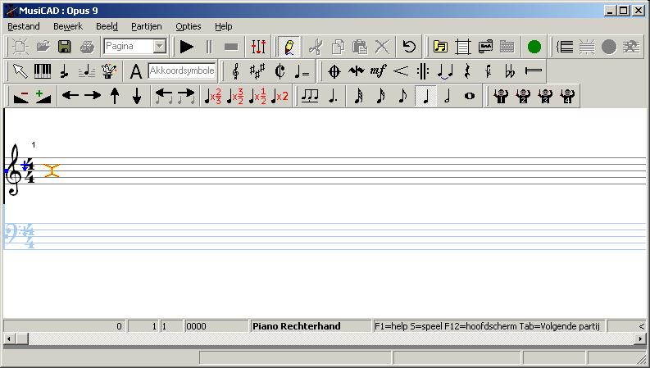This screenshot has width=650, height=368.
Task: Insert a repeat barline
Action: click(422, 71)
